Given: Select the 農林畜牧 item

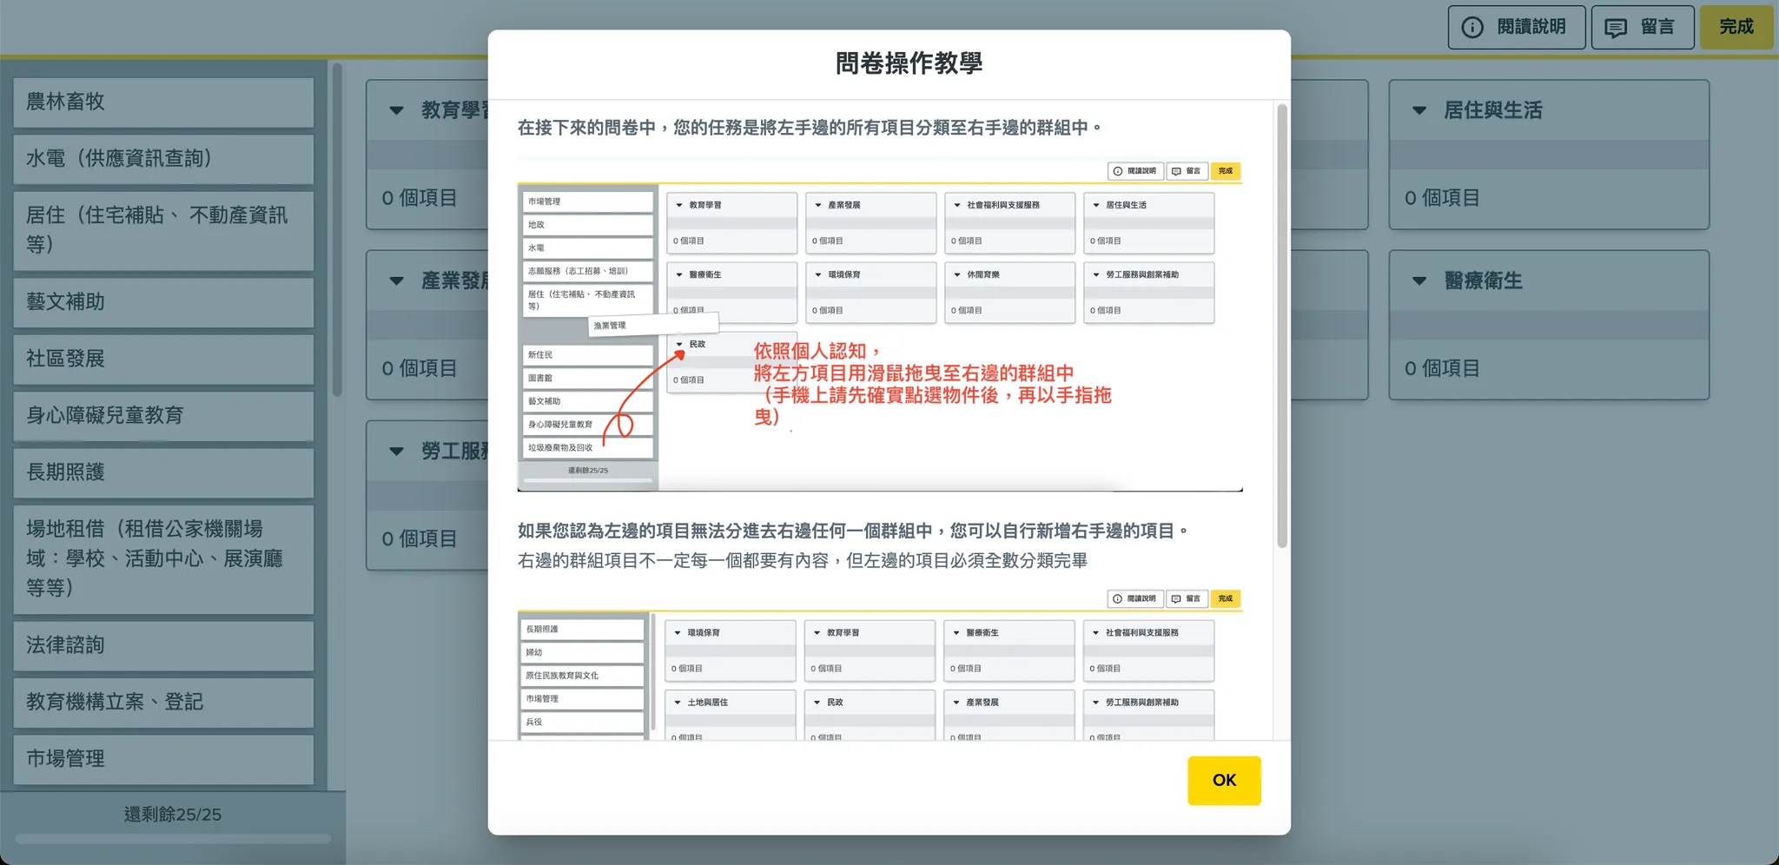Looking at the screenshot, I should click(163, 102).
